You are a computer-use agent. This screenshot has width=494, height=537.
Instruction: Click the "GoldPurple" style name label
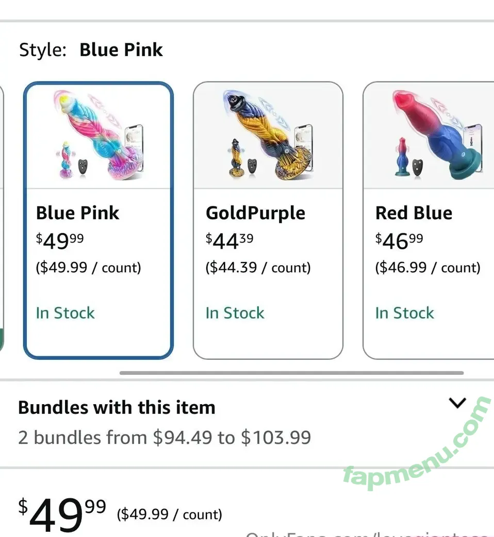tap(255, 213)
